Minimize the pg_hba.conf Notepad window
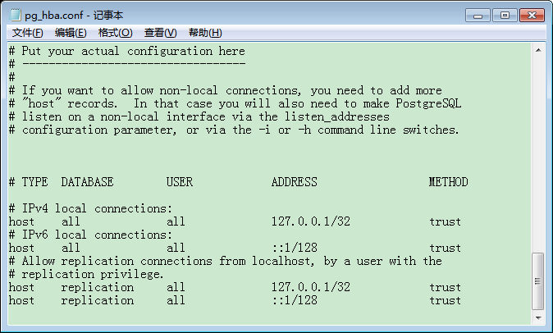The image size is (553, 333). tap(480, 15)
